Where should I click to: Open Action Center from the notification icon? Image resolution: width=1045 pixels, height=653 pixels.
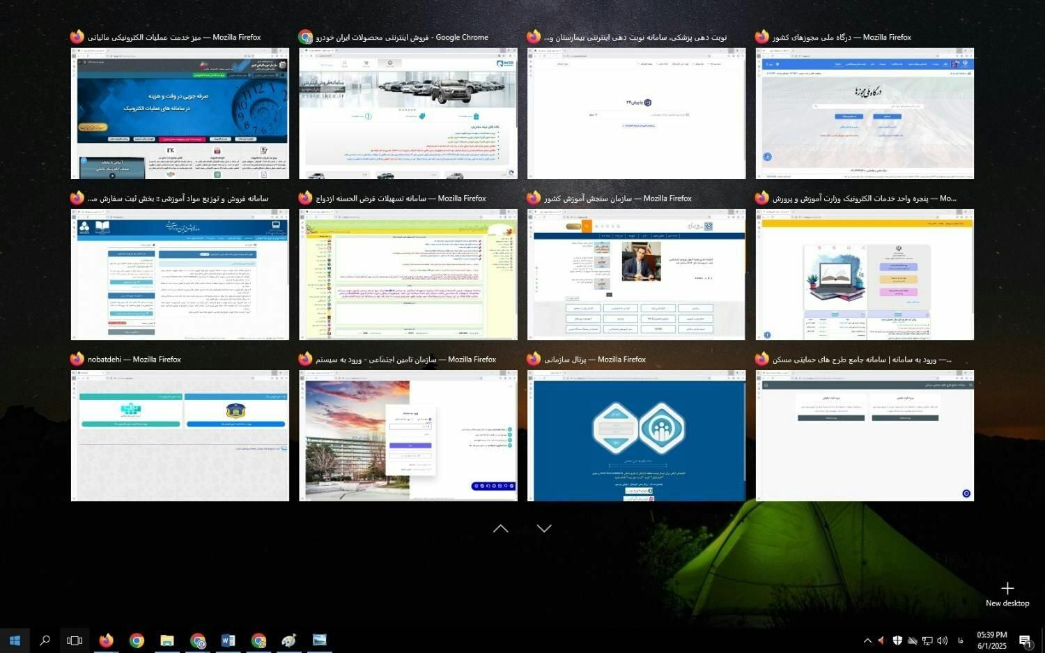pos(1024,640)
